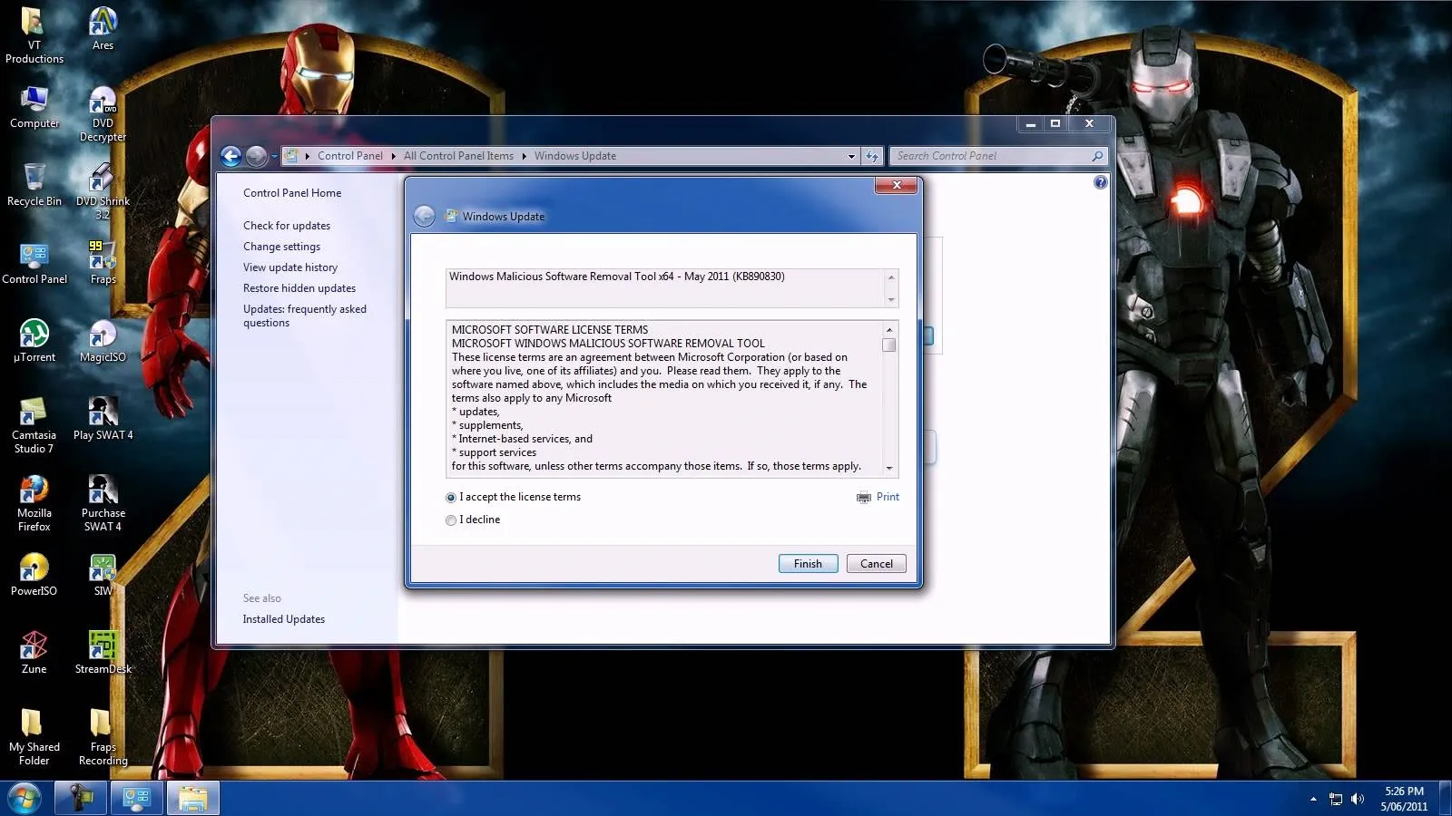Launch the PowerISO desktop icon
This screenshot has width=1452, height=816.
(x=34, y=575)
